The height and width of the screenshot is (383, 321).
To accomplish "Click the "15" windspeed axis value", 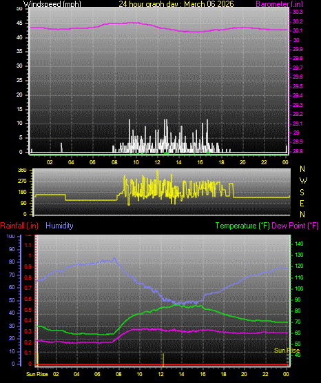I will tap(19, 109).
